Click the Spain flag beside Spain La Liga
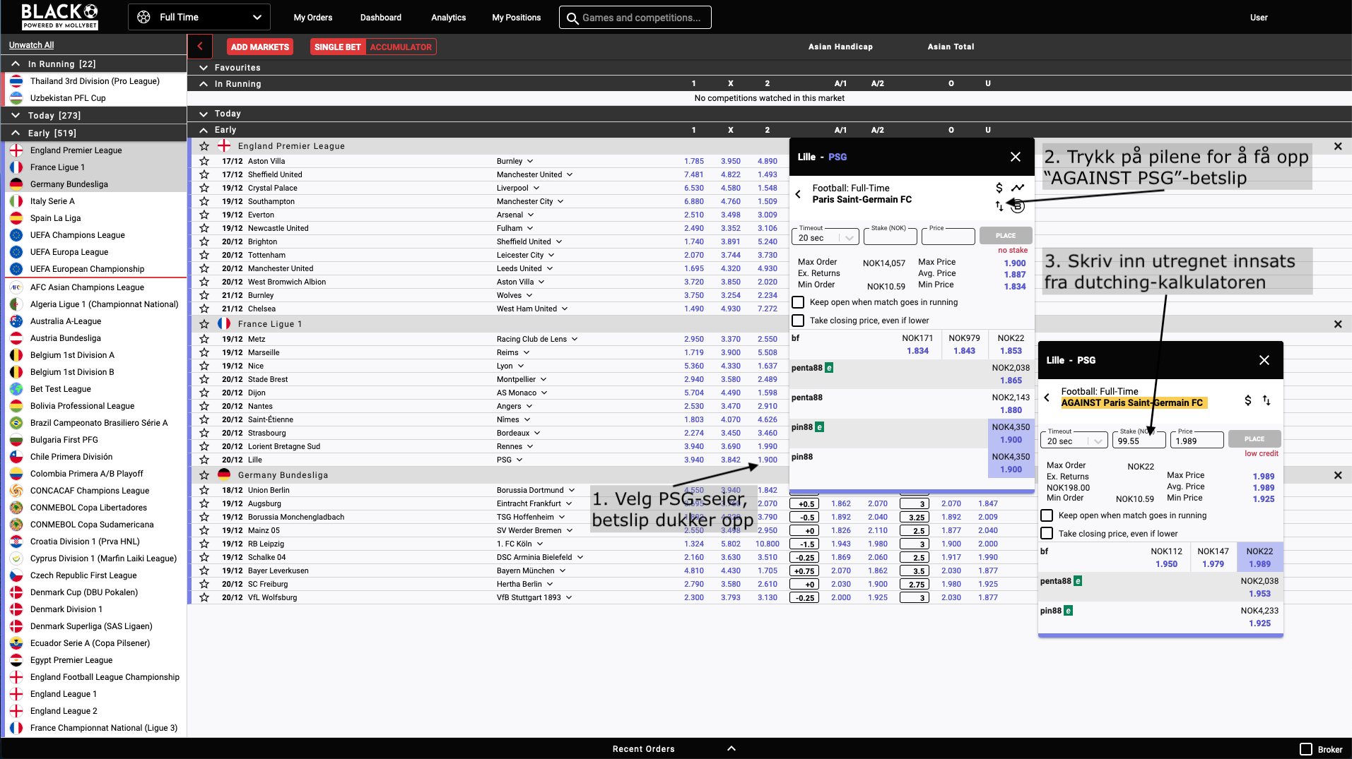1352x759 pixels. pyautogui.click(x=16, y=218)
